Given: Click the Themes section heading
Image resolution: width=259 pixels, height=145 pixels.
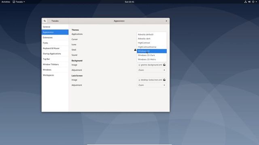Looking at the screenshot, I should point(75,30).
